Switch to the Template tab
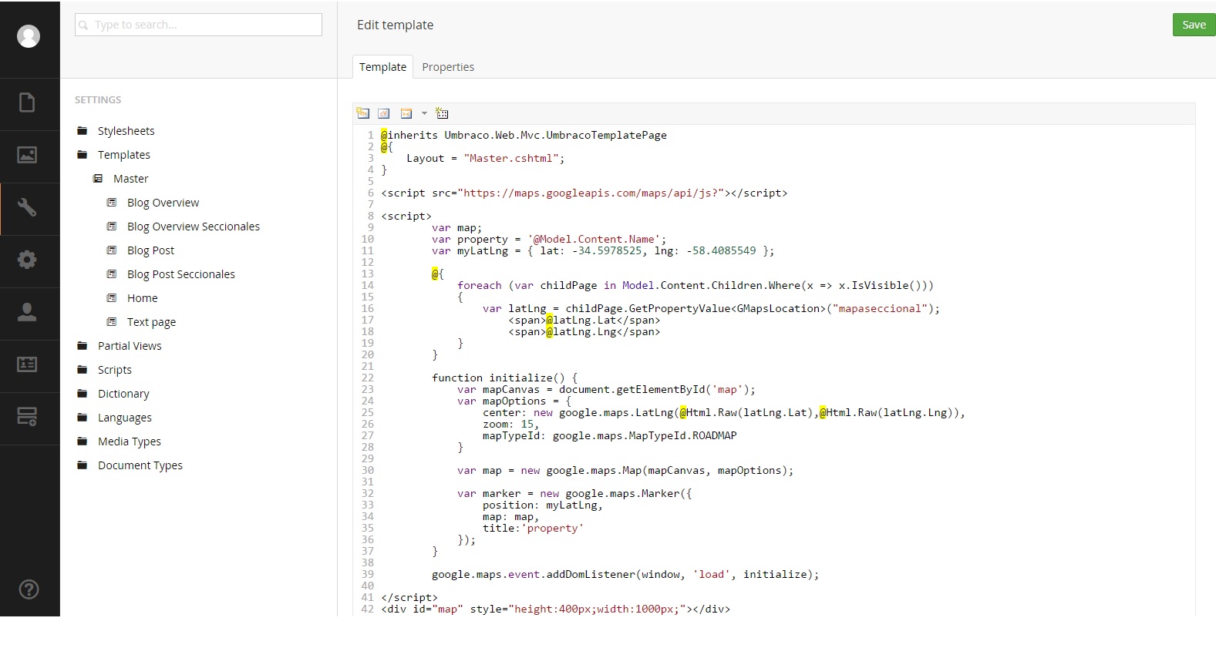This screenshot has height=648, width=1216. click(382, 67)
